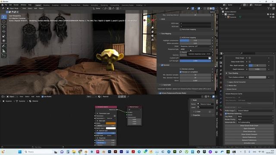Toggle the Upsampler checkbox
The width and height of the screenshot is (276, 155).
(x=162, y=85)
